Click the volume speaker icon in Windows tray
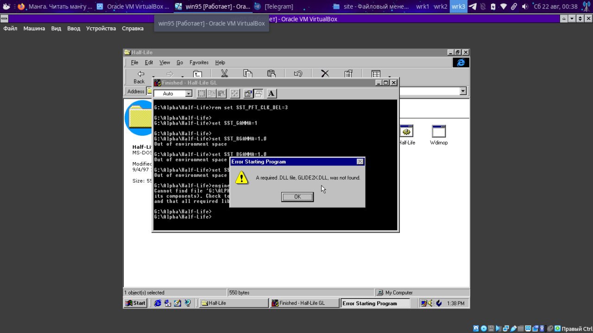The height and width of the screenshot is (333, 593). click(430, 303)
